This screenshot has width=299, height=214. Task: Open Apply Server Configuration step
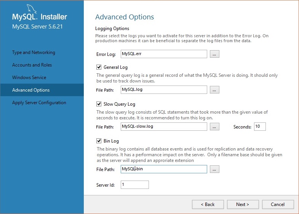pyautogui.click(x=39, y=103)
